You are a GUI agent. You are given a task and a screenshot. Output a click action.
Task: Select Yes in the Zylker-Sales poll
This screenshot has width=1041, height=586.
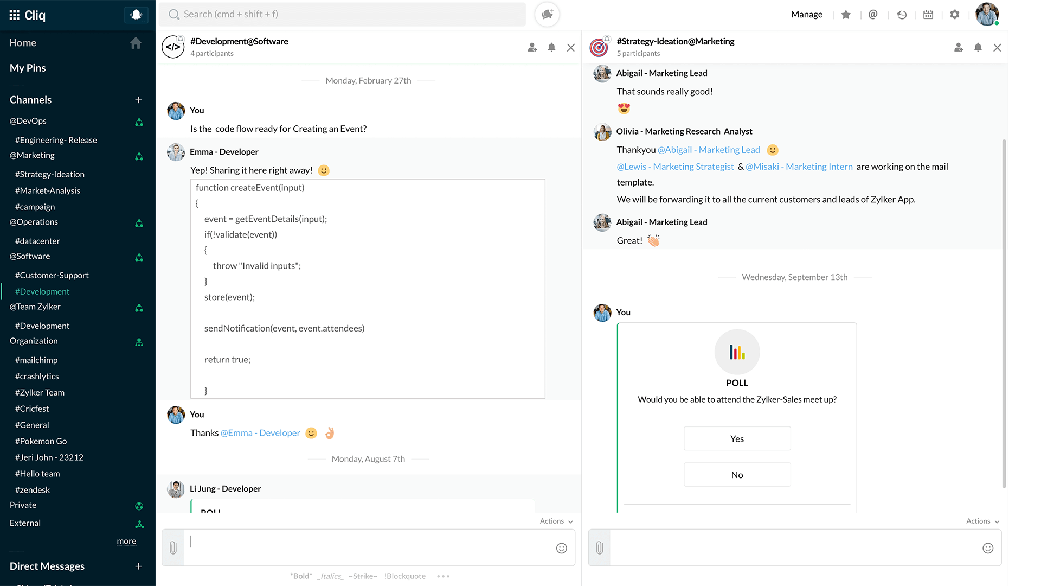tap(737, 438)
